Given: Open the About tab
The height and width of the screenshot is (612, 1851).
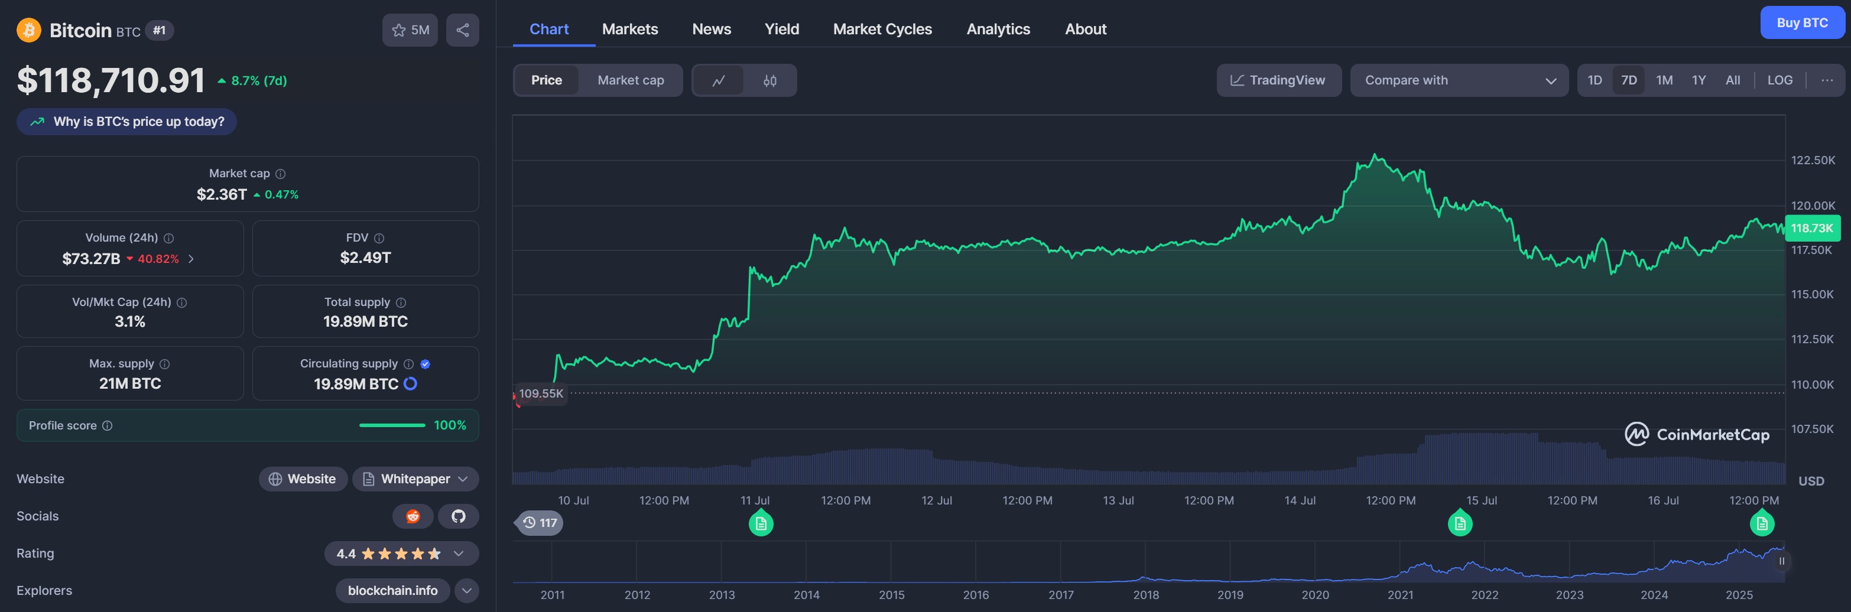Looking at the screenshot, I should tap(1085, 30).
